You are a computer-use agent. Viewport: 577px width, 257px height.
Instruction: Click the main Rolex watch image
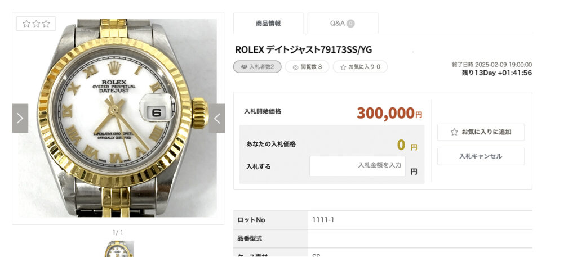(x=118, y=118)
